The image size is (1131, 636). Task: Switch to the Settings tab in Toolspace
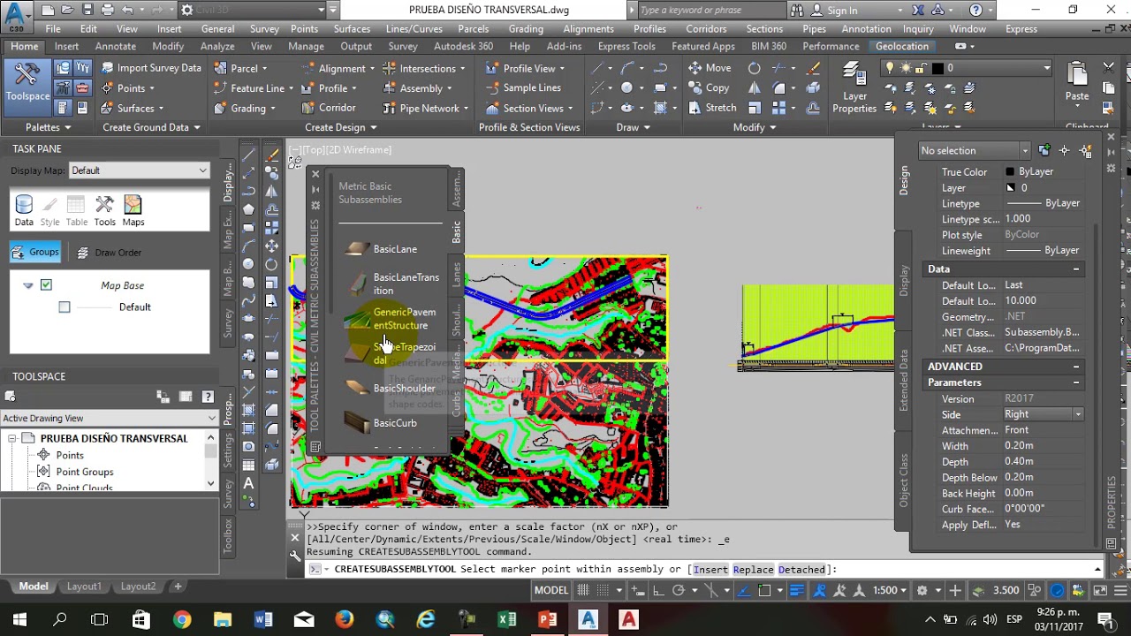[228, 452]
